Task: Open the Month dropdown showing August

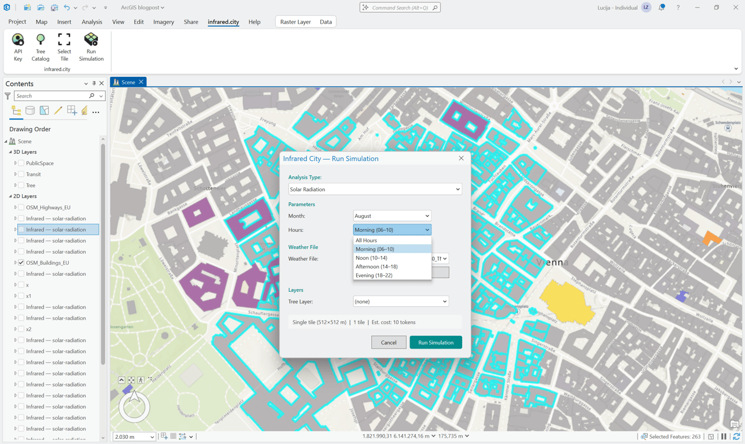Action: (392, 216)
